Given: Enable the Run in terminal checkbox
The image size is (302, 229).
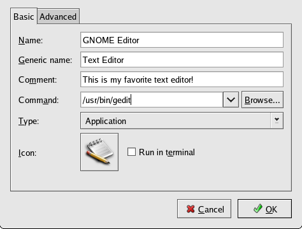Looking at the screenshot, I should 131,152.
